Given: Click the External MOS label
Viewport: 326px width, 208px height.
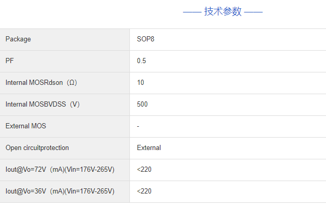Looking at the screenshot, I should (25, 126).
